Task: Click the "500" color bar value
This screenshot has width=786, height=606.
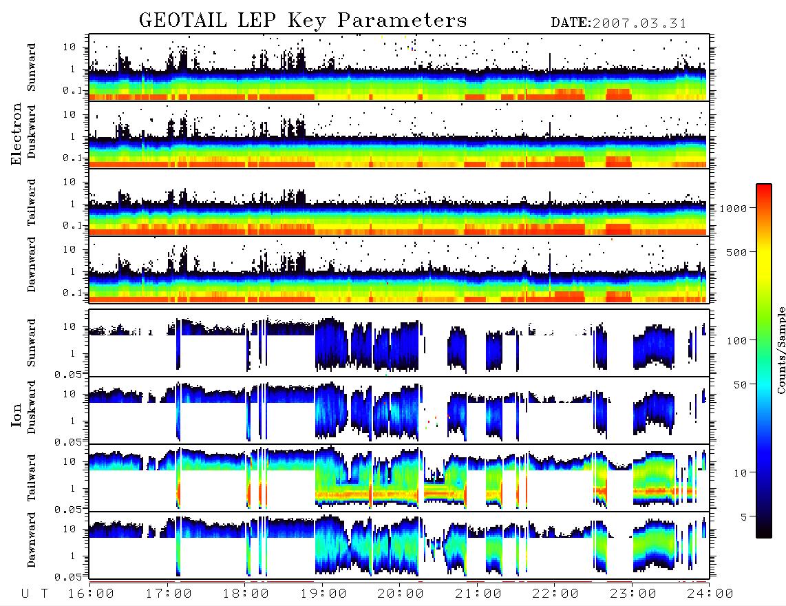Action: (736, 252)
